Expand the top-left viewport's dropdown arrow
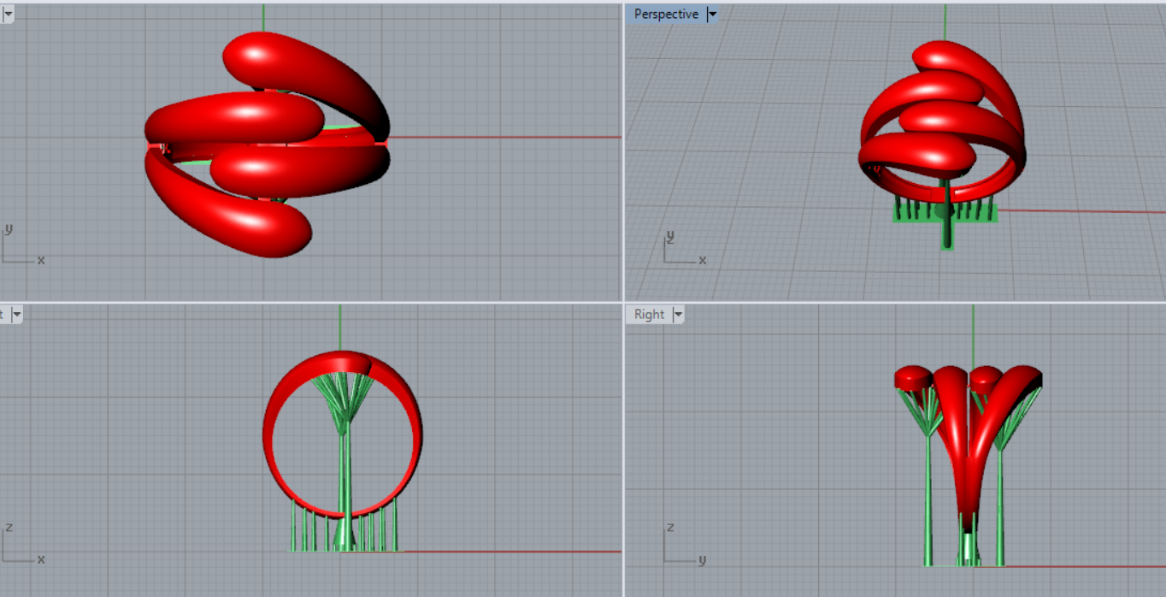The image size is (1166, 597). coord(9,15)
